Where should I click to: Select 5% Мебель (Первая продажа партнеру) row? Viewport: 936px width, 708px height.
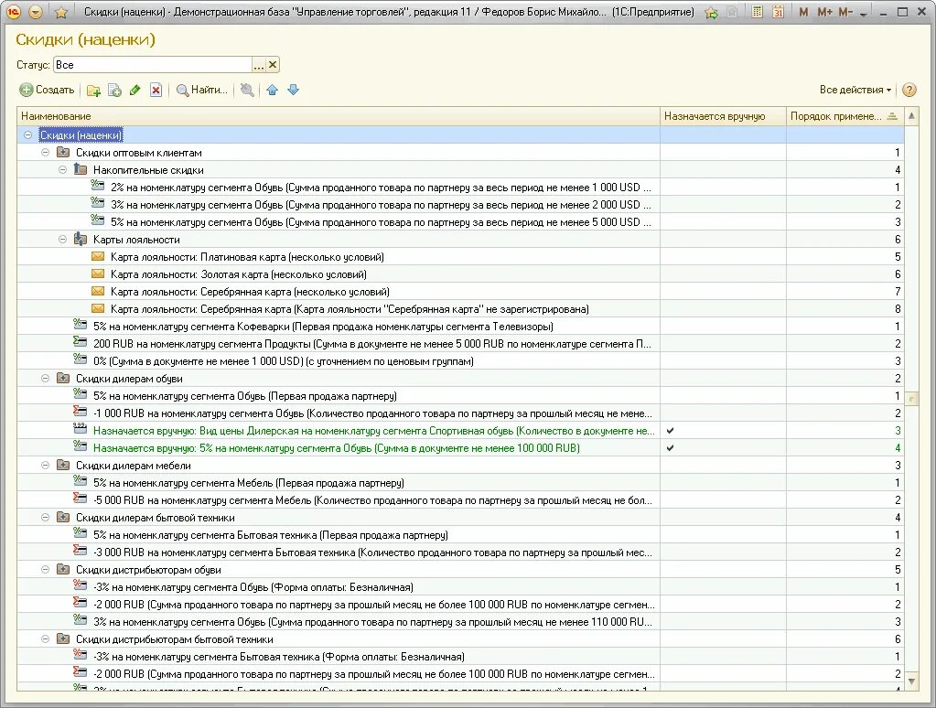pos(460,482)
